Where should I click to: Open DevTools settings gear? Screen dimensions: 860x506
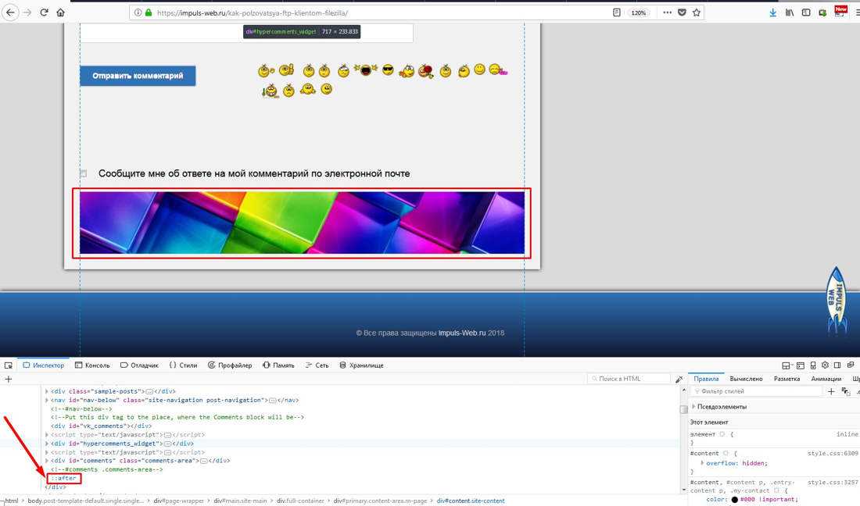pyautogui.click(x=825, y=365)
